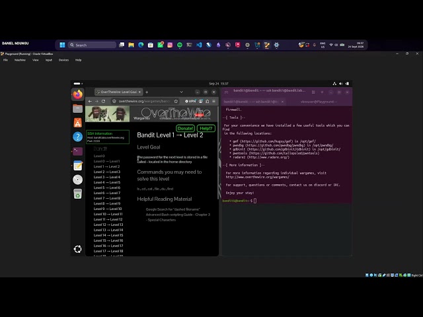
Task: Reload the OverTheWire page
Action: point(103,101)
